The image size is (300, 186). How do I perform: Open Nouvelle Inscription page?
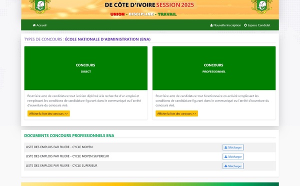225,25
